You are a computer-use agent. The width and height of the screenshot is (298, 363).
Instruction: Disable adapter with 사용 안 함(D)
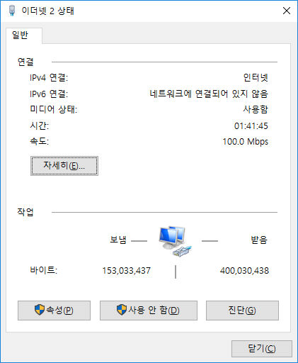[x=149, y=311]
